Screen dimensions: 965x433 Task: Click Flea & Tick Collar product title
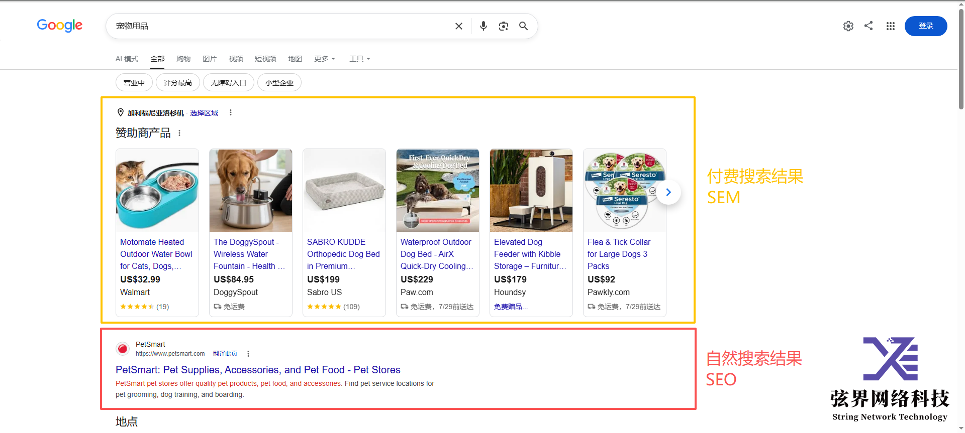[619, 254]
